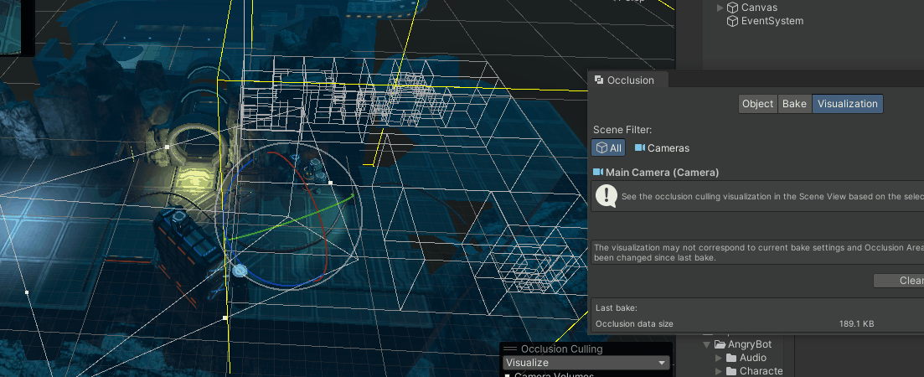Collapse the AngryBot folder

click(x=706, y=344)
